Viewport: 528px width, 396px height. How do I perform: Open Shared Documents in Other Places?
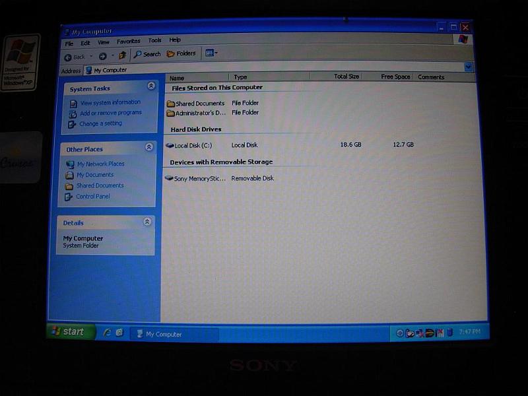click(100, 185)
